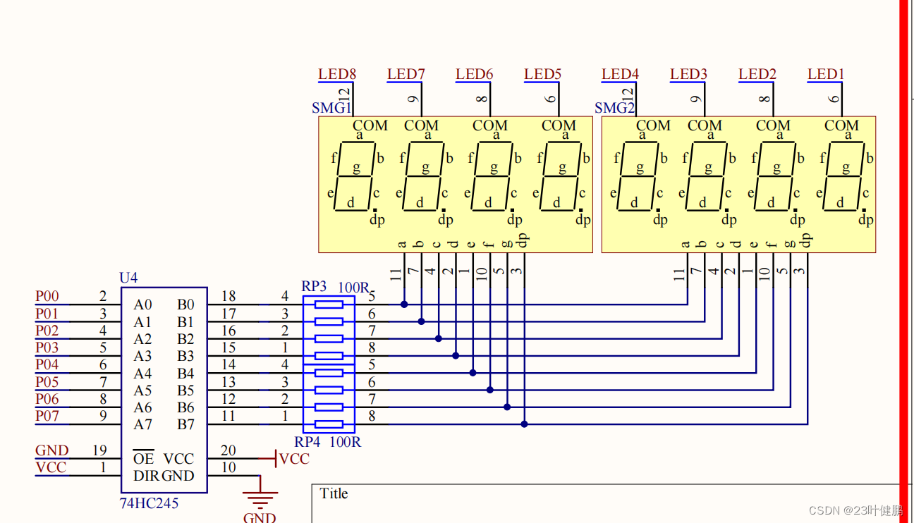Click the SMG2 display designator
This screenshot has width=914, height=523.
(x=615, y=108)
